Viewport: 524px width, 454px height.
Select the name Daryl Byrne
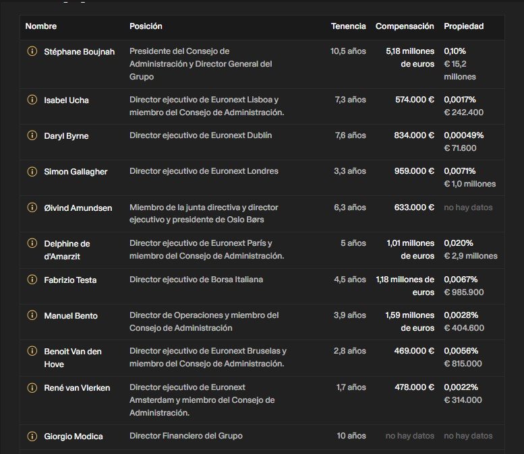(66, 136)
